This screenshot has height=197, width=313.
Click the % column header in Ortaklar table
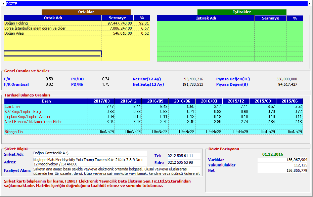point(142,18)
